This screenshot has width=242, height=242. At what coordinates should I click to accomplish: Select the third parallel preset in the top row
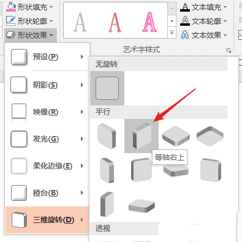[x=176, y=136]
